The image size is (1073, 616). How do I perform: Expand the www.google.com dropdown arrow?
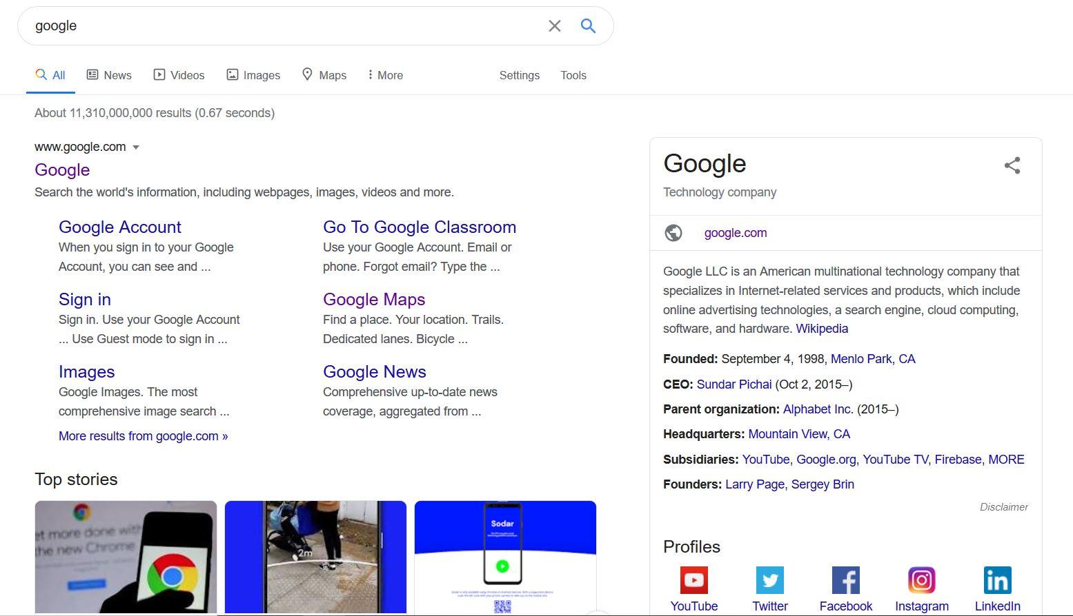136,147
